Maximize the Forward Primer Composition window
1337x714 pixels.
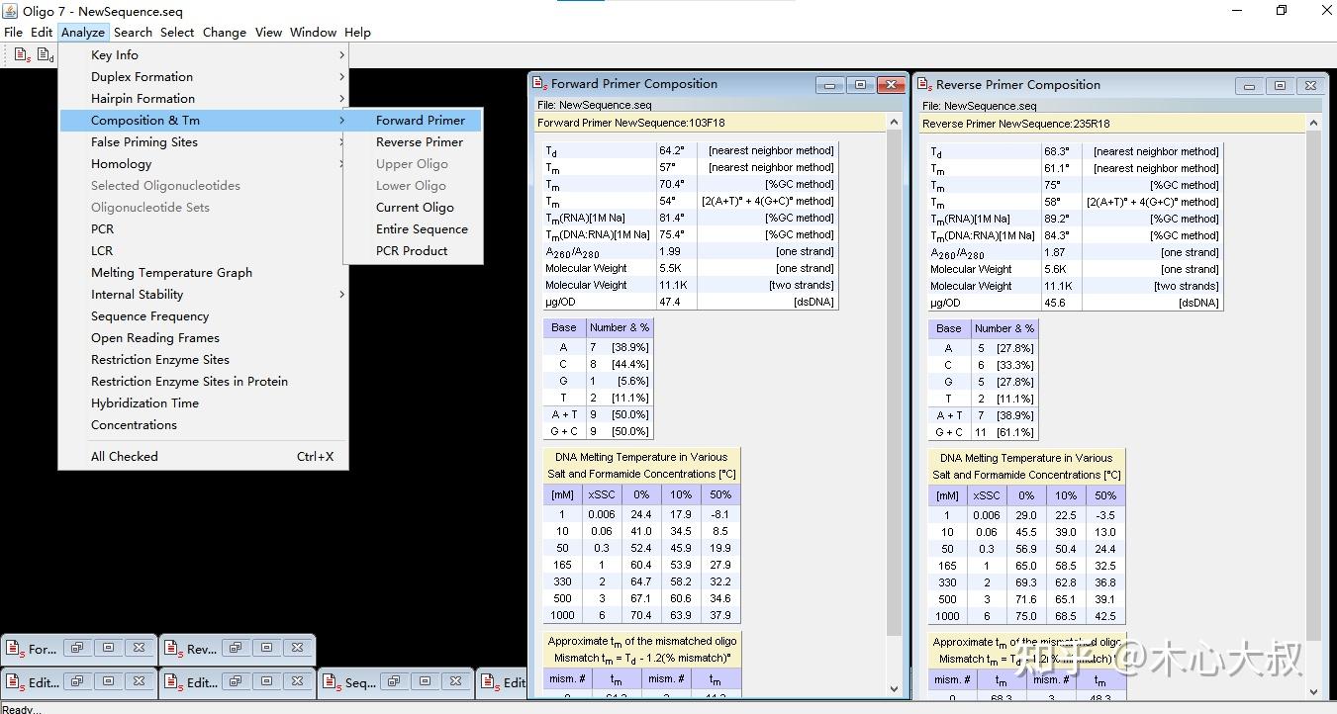pyautogui.click(x=860, y=85)
